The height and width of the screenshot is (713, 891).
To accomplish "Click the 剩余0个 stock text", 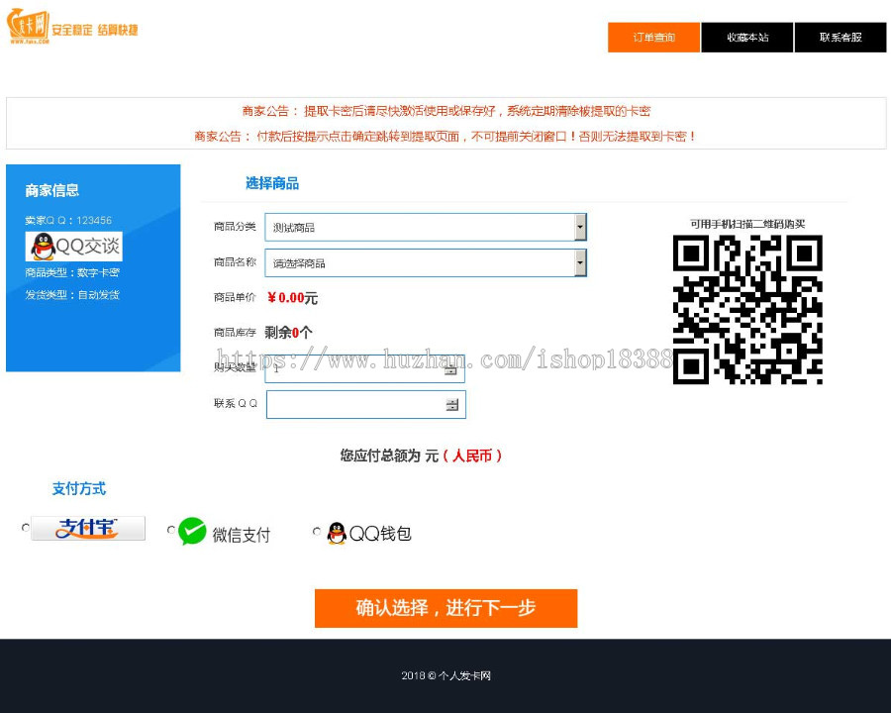I will [288, 333].
